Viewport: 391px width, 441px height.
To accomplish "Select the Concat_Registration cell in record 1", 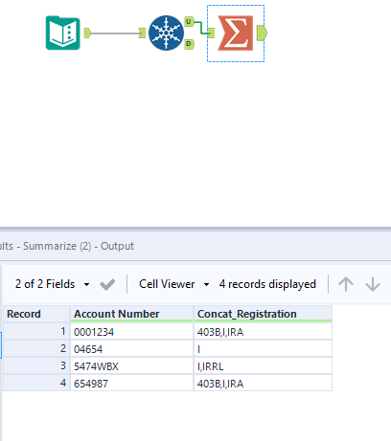I will pos(263,332).
